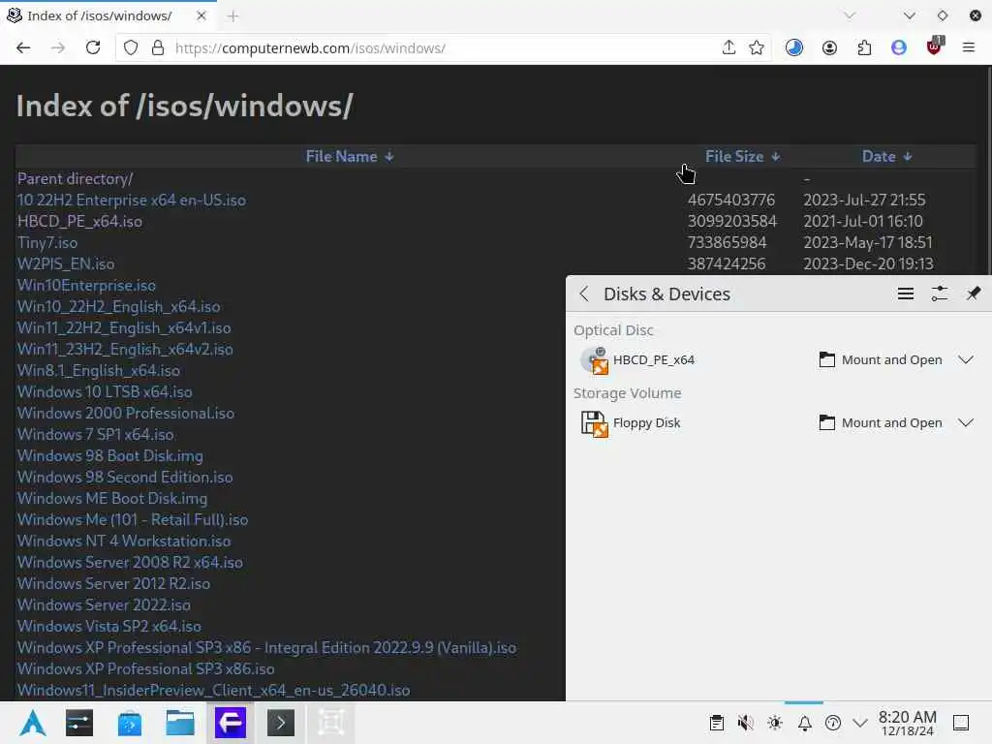Open the 8:20 AM clock calendar
Image resolution: width=992 pixels, height=744 pixels.
(907, 723)
